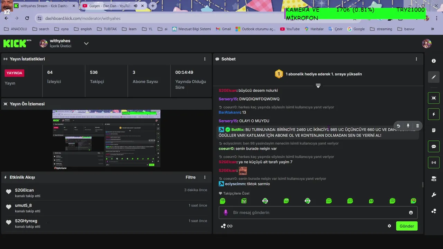Show more bookmarks chevron
This screenshot has height=249, width=443.
(x=432, y=29)
